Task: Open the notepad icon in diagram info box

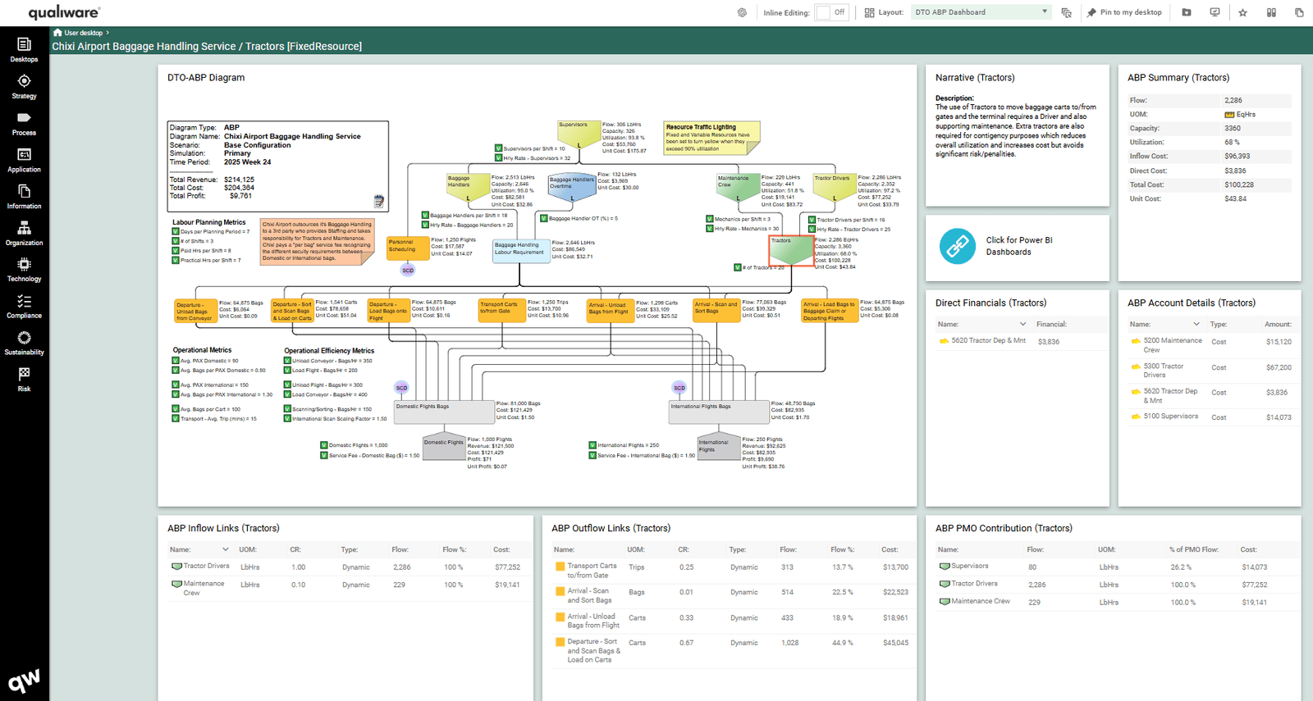Action: click(378, 201)
